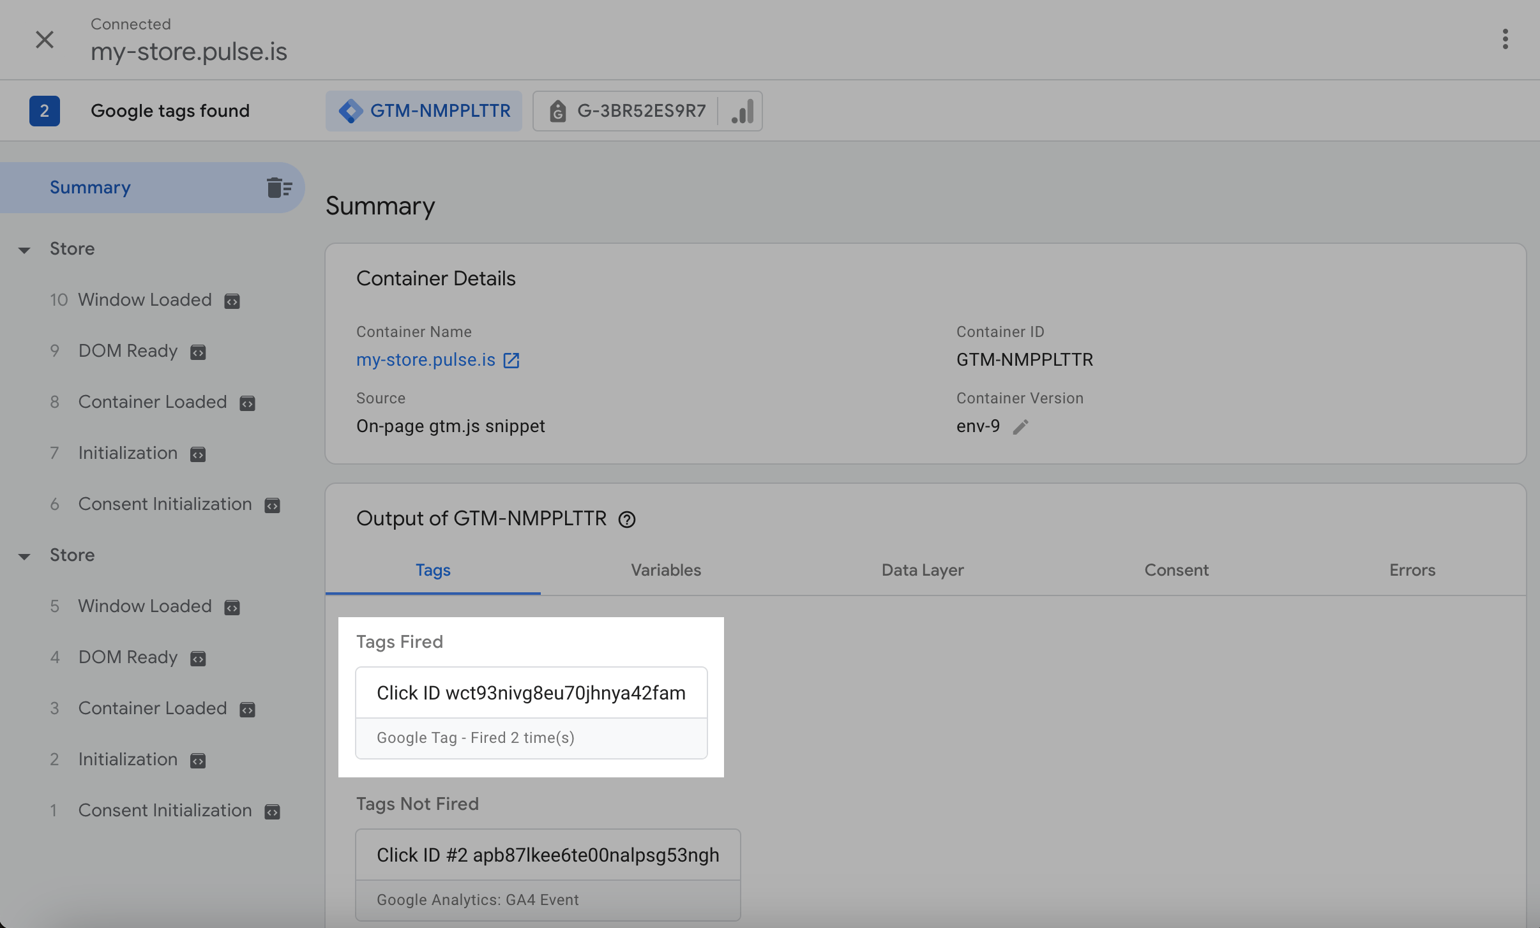1540x928 pixels.
Task: Switch to the Consent tab
Action: [1176, 570]
